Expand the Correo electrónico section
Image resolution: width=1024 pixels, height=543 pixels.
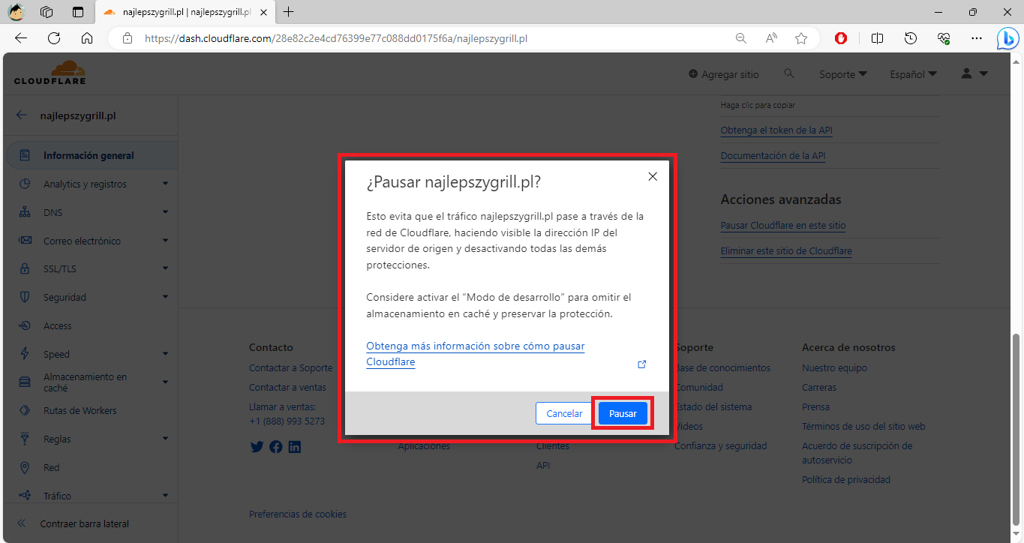pyautogui.click(x=165, y=241)
